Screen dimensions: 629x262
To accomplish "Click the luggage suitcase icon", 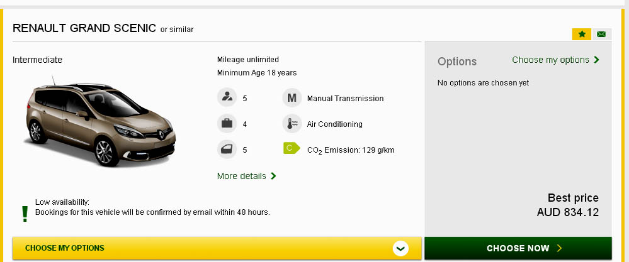I will click(227, 124).
